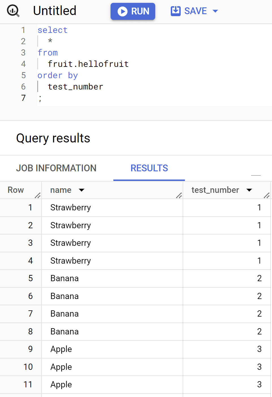Viewport: 272px width, 397px height.
Task: Click the save disk icon
Action: pos(176,11)
